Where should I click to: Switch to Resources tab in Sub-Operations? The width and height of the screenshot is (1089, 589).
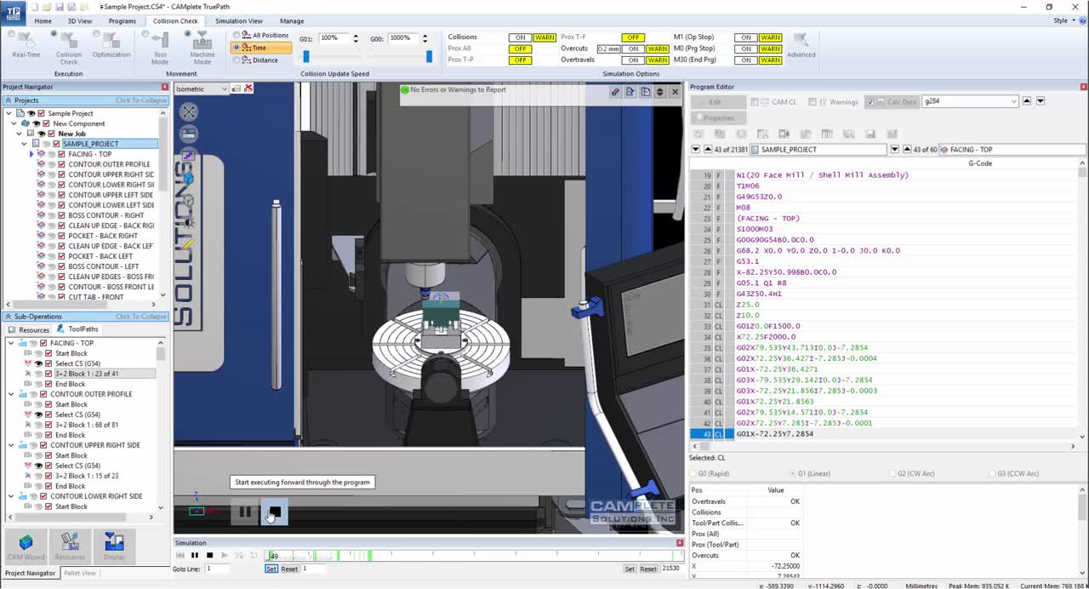pyautogui.click(x=28, y=329)
